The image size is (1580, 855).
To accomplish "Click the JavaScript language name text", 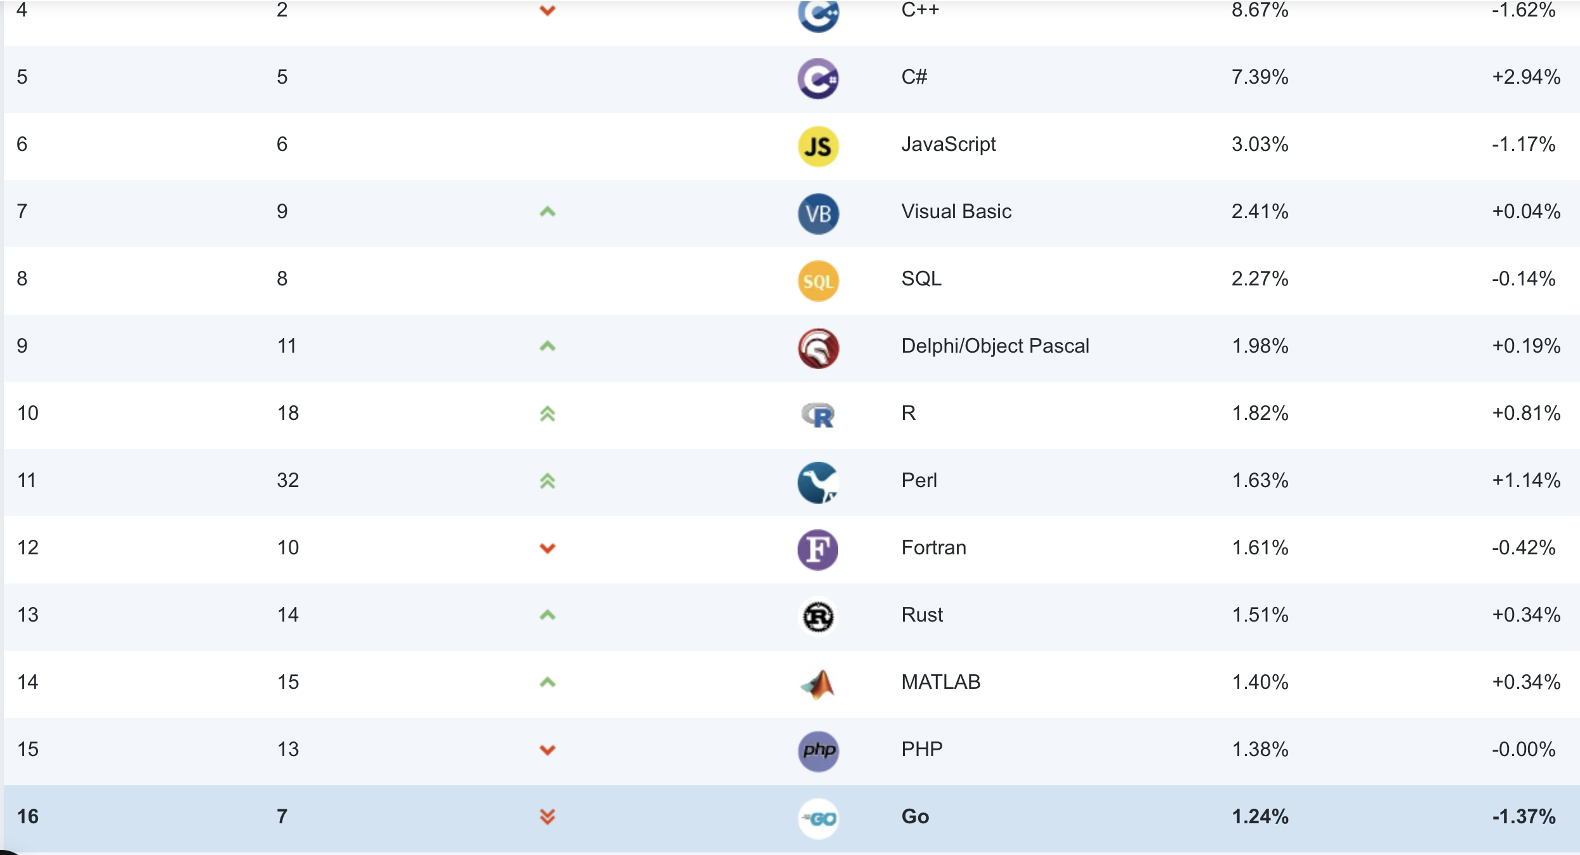I will tap(949, 144).
